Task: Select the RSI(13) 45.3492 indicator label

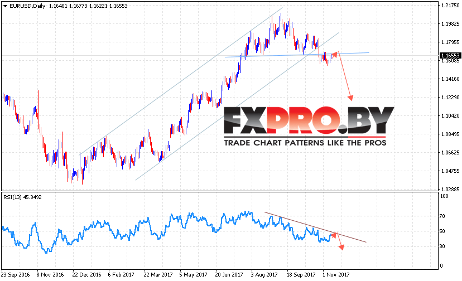Action: (x=23, y=197)
